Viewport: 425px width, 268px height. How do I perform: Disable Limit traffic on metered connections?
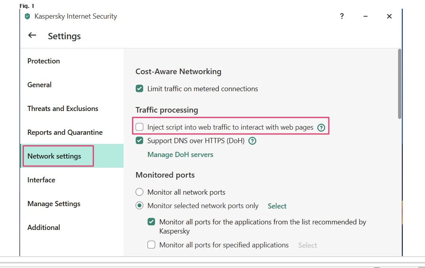139,89
